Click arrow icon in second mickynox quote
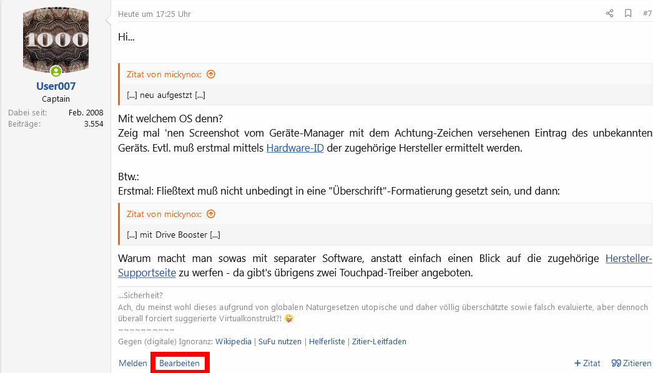The image size is (653, 373). pos(210,213)
